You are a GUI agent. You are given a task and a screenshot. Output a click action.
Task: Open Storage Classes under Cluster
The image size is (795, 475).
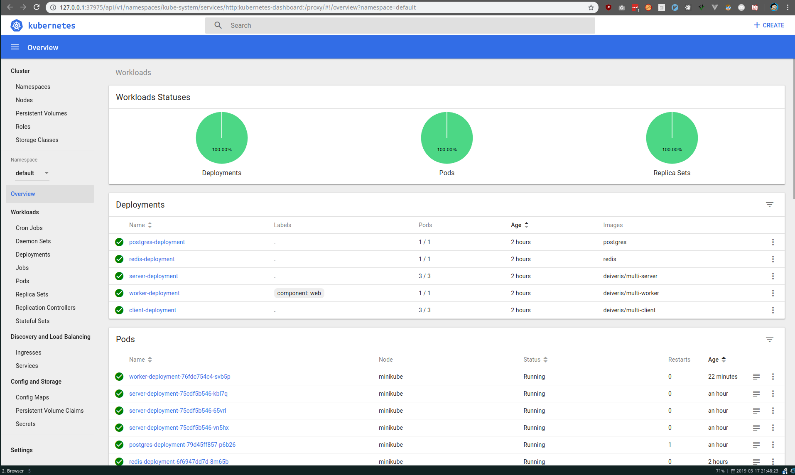click(37, 140)
